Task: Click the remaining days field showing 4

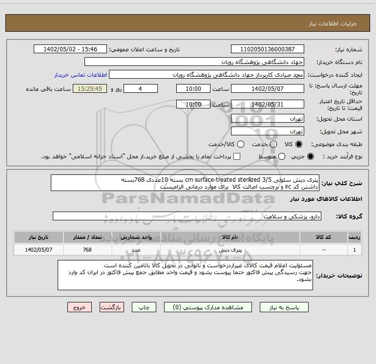Action: coord(141,88)
